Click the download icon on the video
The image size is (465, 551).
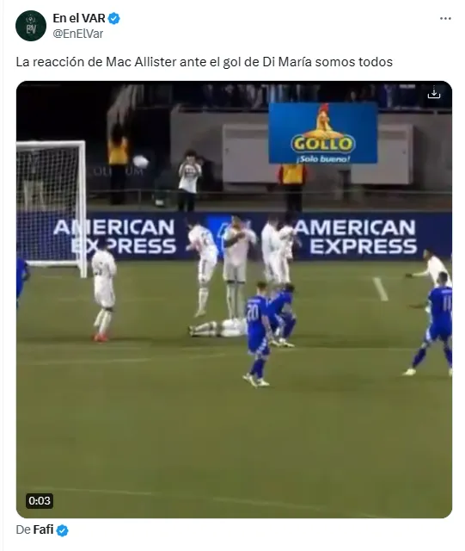[434, 92]
